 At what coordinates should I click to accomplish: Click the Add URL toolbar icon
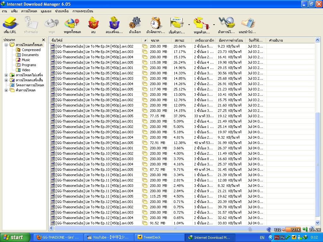pos(10,25)
